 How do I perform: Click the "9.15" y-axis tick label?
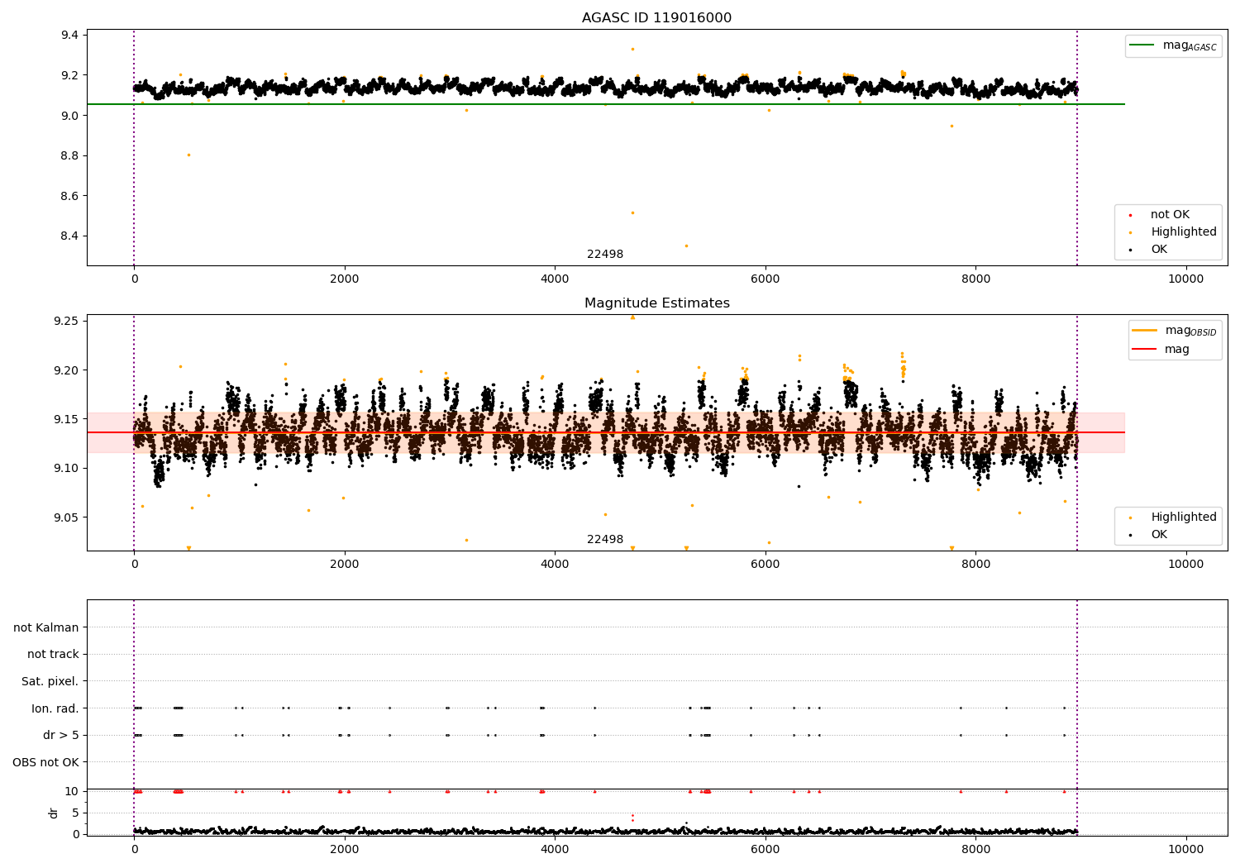(x=66, y=420)
